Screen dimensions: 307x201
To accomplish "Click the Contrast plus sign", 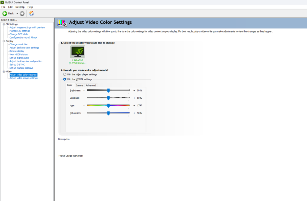I will click(x=134, y=98).
